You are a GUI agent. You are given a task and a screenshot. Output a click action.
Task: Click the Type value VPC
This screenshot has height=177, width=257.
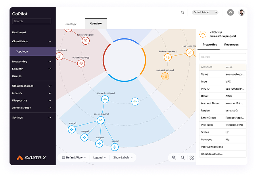(x=228, y=82)
